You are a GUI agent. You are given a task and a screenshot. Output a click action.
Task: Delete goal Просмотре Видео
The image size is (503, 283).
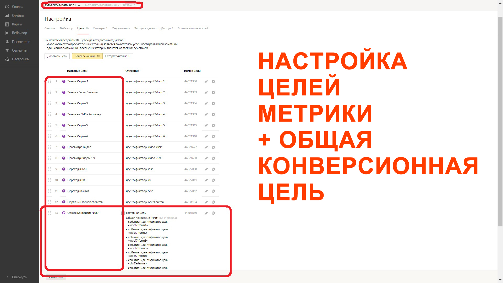pos(213,147)
